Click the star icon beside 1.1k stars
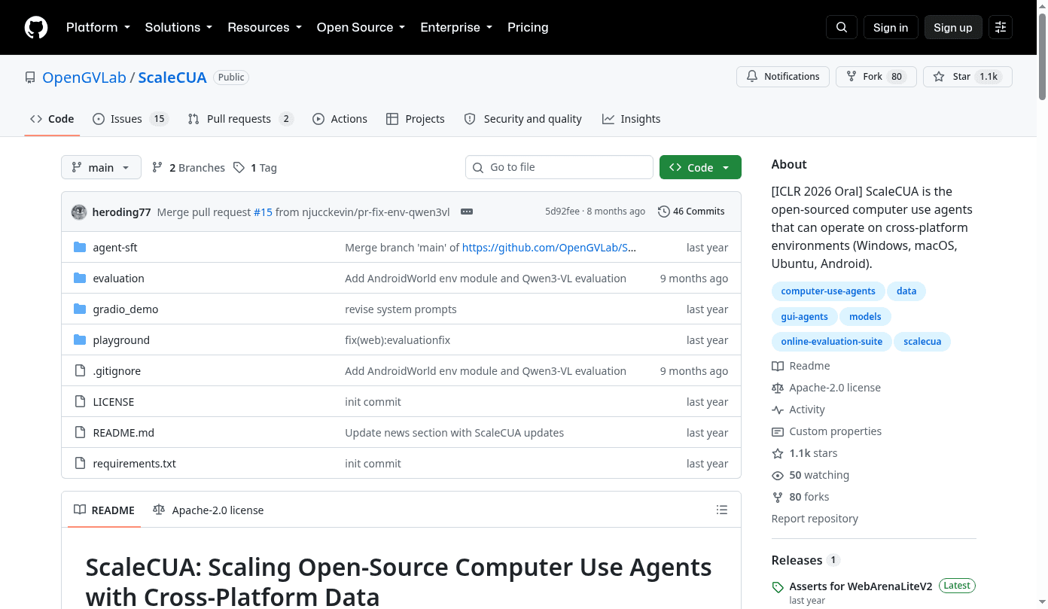This screenshot has height=609, width=1048. pos(778,453)
